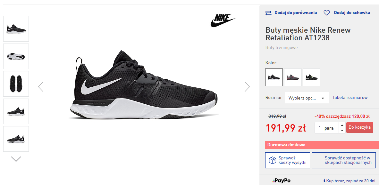The image size is (379, 185).
Task: Choose the black and yellow shoe color
Action: (x=311, y=77)
